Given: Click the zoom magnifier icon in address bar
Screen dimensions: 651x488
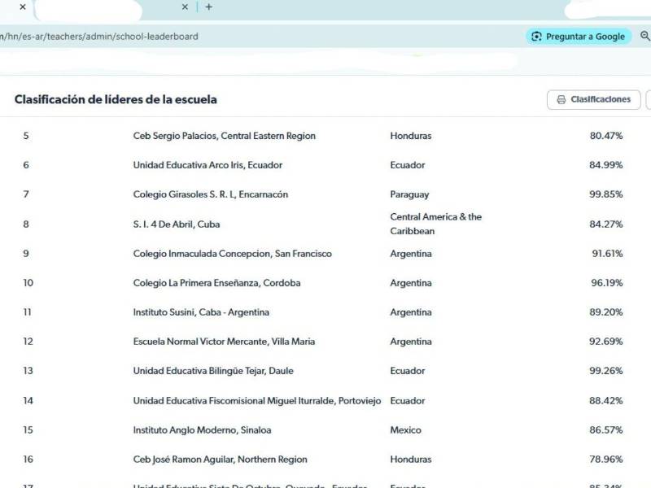Looking at the screenshot, I should [644, 36].
